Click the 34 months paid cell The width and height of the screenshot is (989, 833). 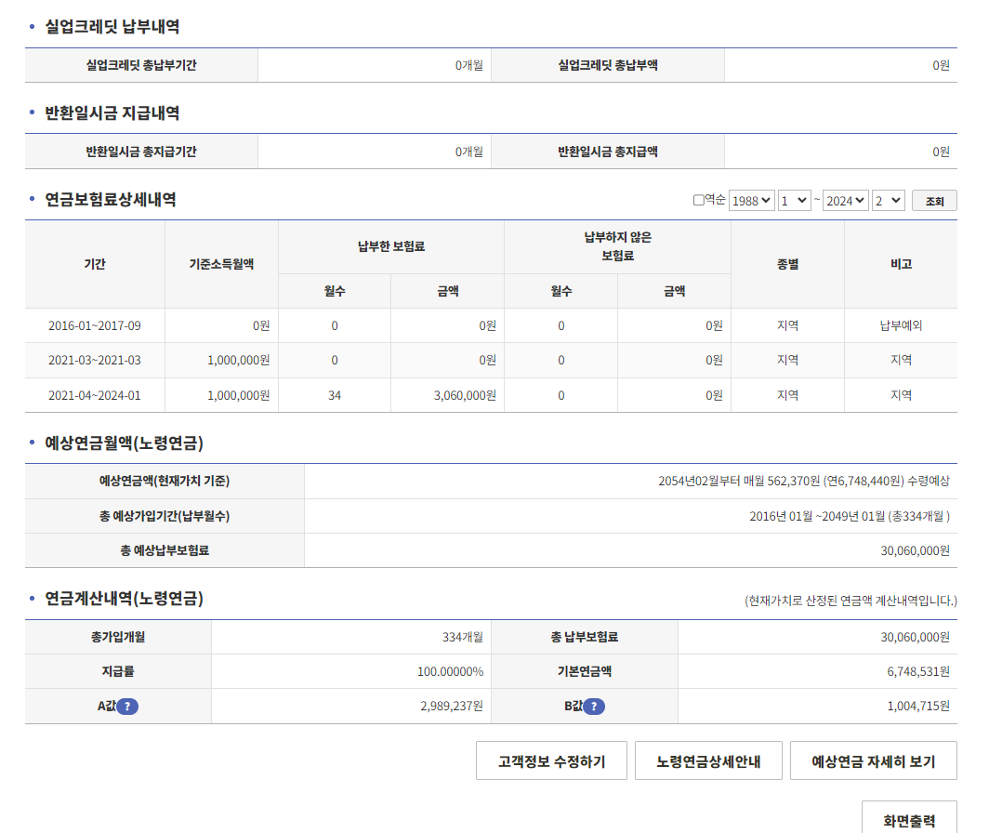(x=335, y=395)
